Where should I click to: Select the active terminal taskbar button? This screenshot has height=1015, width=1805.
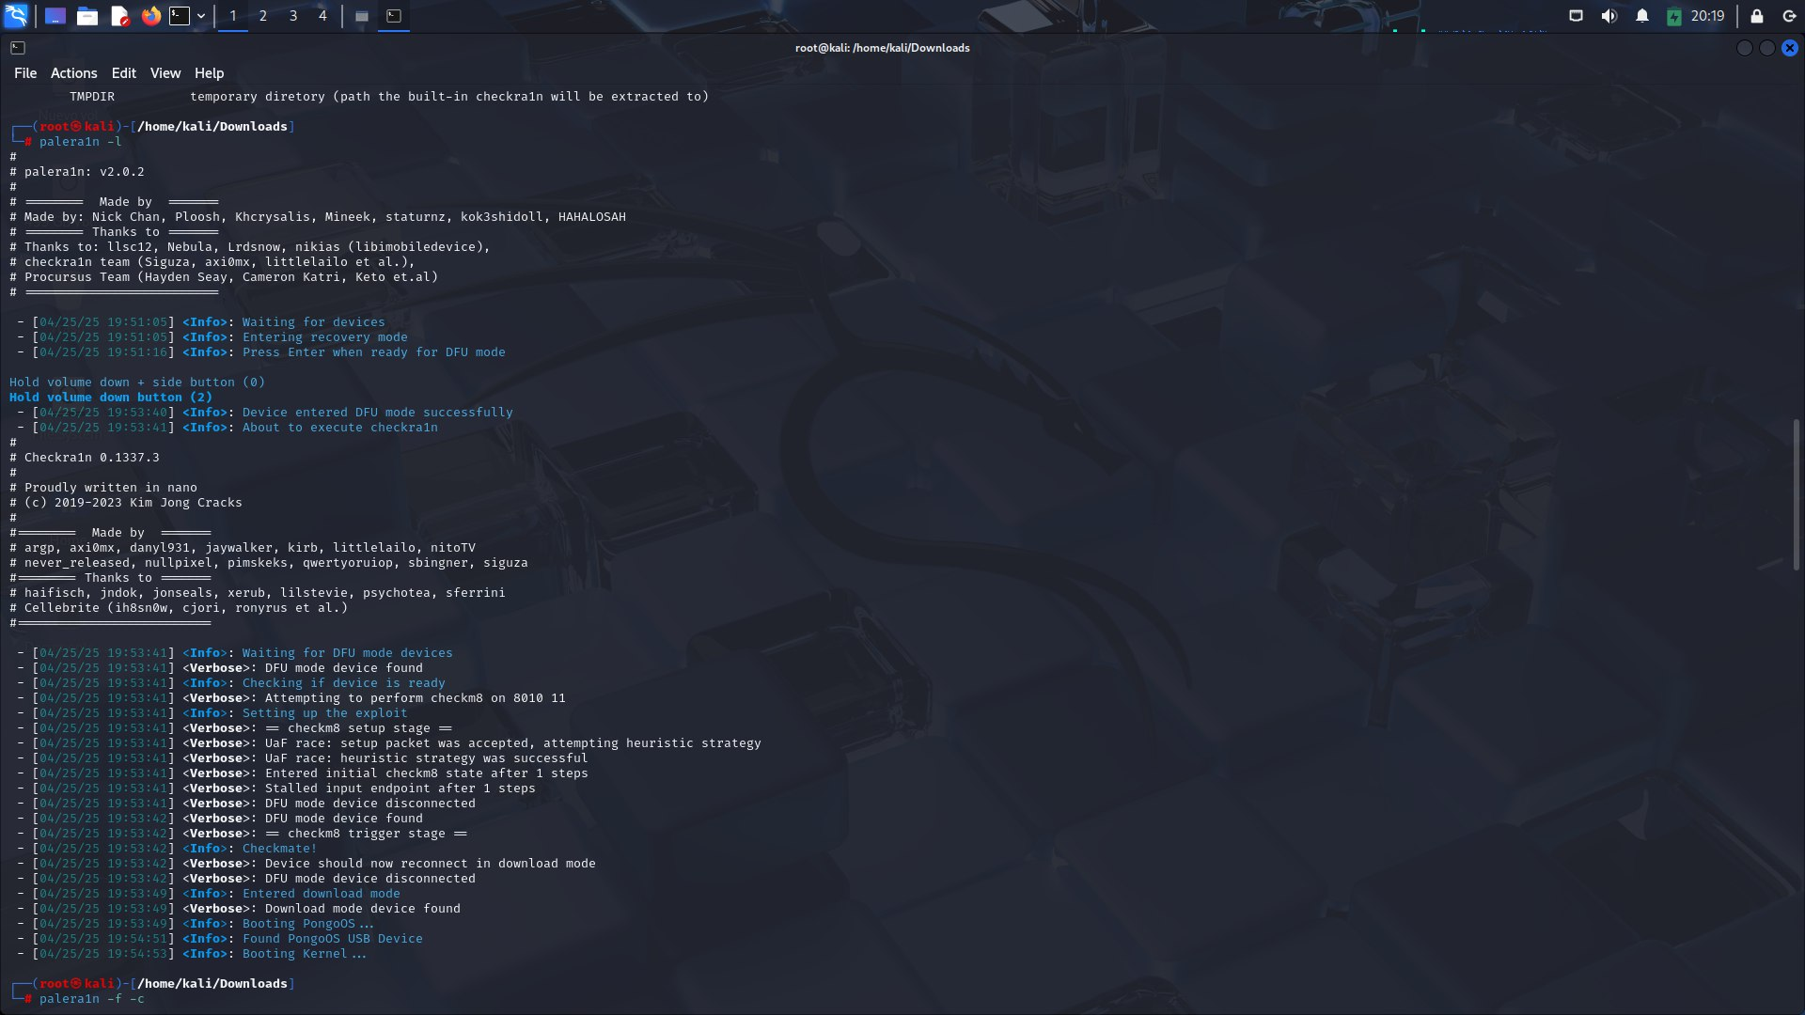click(x=394, y=16)
